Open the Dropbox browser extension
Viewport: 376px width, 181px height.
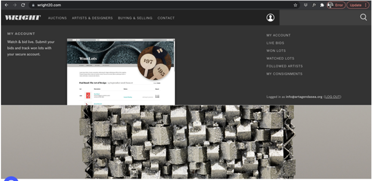[306, 5]
